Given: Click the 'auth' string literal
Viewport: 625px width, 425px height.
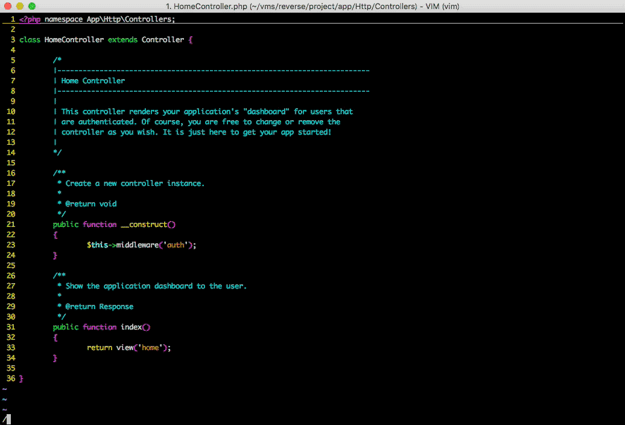Looking at the screenshot, I should 176,244.
